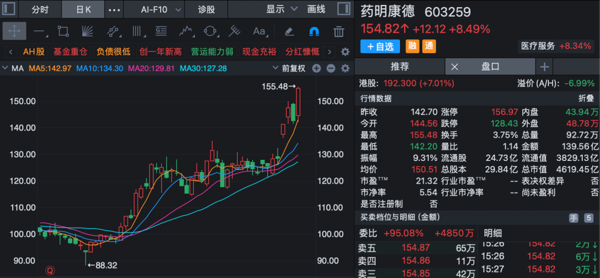Select the 盘口 tab
Image resolution: width=600 pixels, height=278 pixels.
(x=490, y=67)
